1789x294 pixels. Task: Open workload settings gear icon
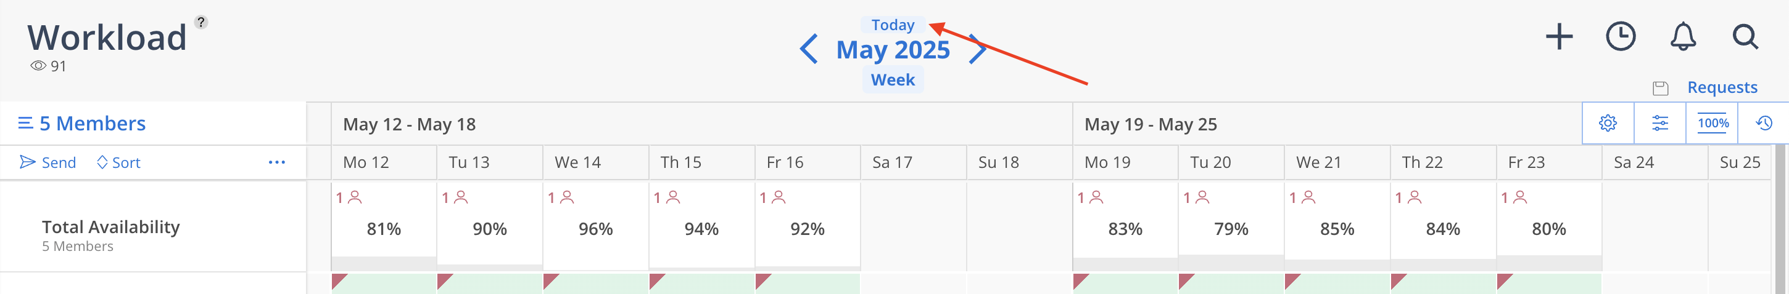(1608, 123)
